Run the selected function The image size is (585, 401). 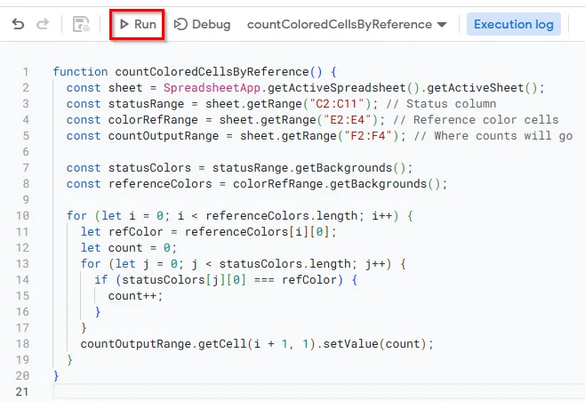[138, 24]
